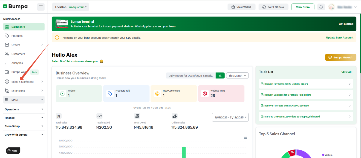Click the user profile avatar
This screenshot has height=158, width=361.
point(332,7)
